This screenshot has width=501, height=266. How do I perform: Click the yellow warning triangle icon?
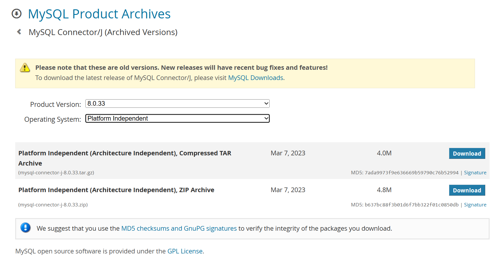tap(25, 68)
